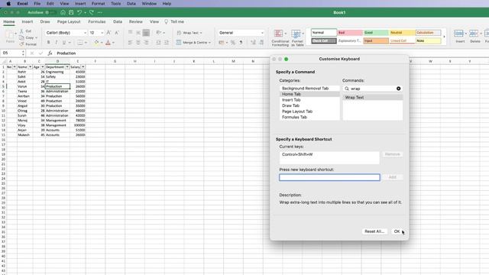Expand the Merge & Centre dropdown arrow

click(x=209, y=43)
